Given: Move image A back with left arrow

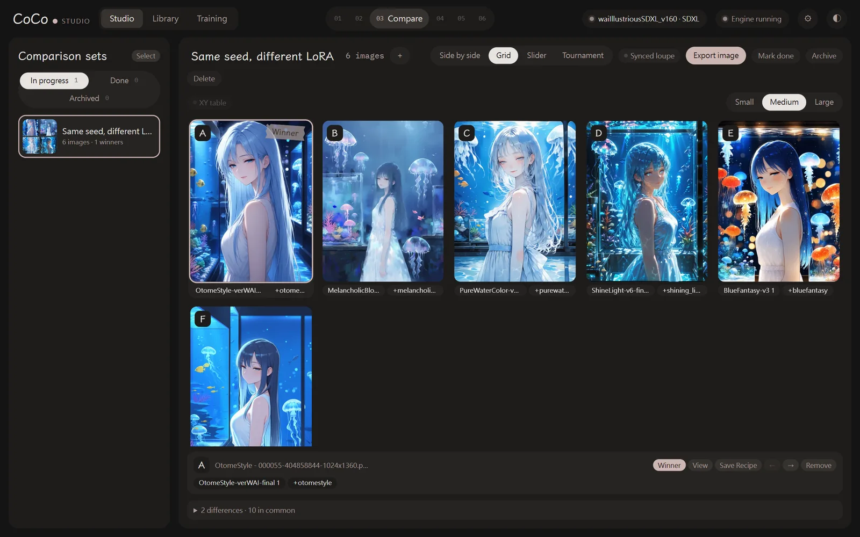Looking at the screenshot, I should pyautogui.click(x=772, y=465).
